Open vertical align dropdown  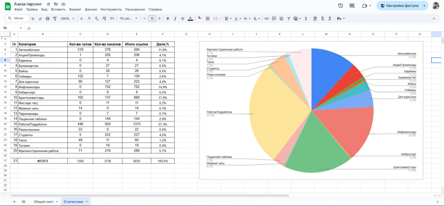click(x=238, y=19)
